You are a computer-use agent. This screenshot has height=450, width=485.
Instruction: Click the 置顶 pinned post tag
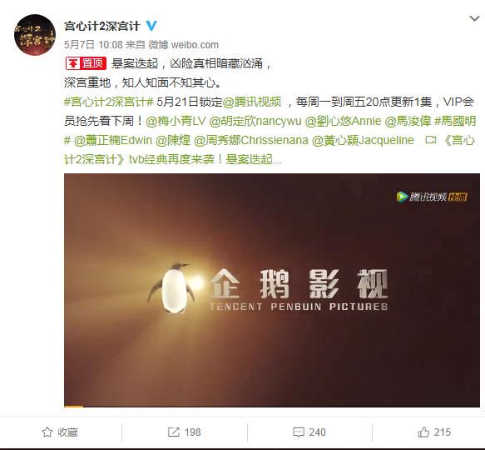click(x=86, y=63)
